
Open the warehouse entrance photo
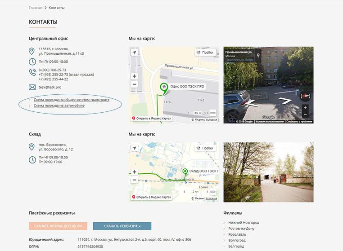click(262, 172)
